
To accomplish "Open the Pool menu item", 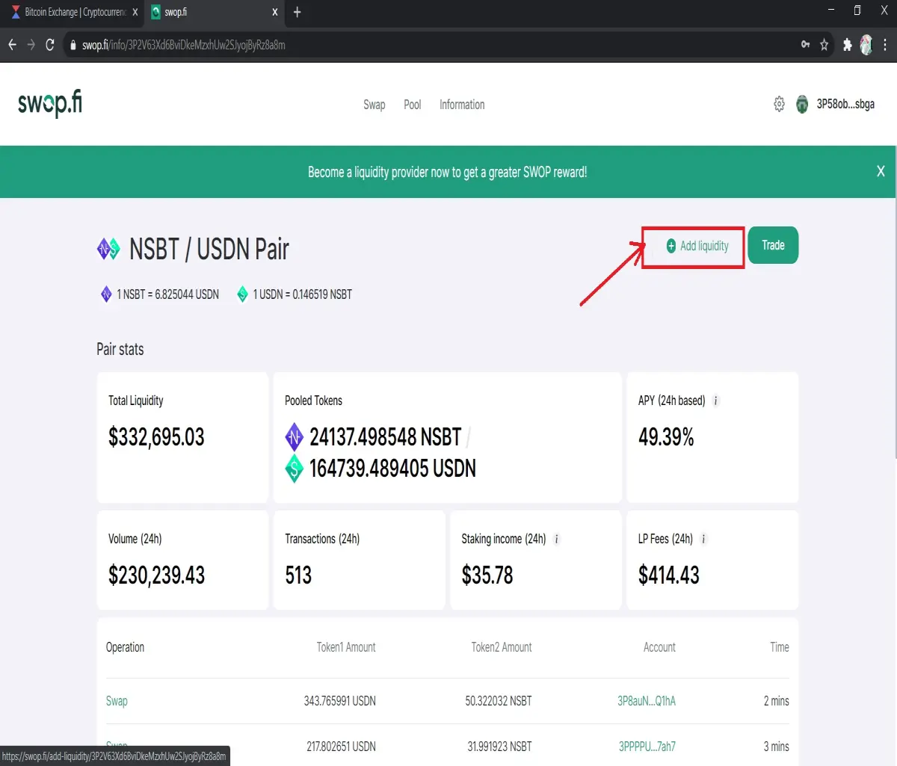I will click(x=413, y=105).
